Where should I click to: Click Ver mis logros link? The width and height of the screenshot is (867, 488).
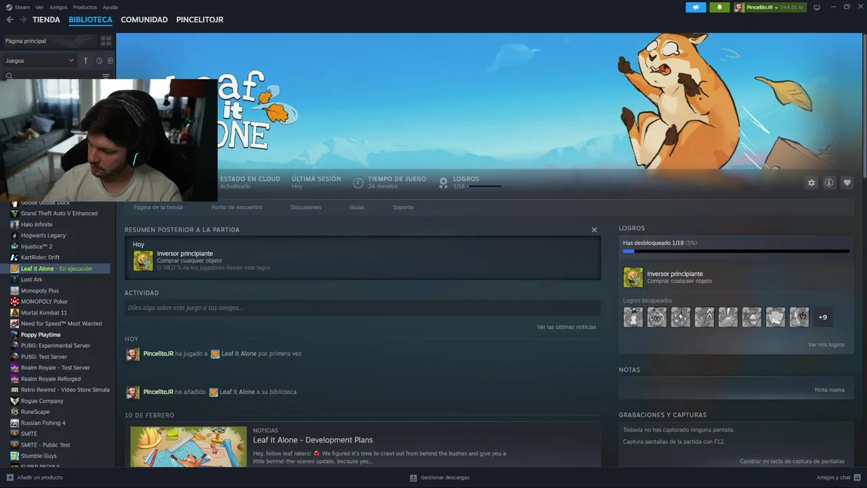(x=826, y=344)
